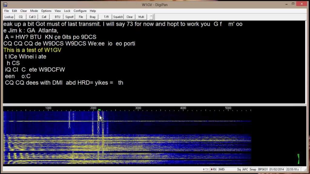Click the up-arrow button after Multi
This screenshot has height=174, width=310.
point(151,17)
